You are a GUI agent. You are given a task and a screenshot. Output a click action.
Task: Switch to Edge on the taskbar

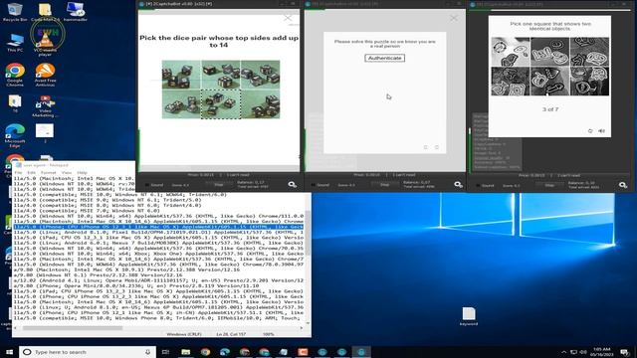pyautogui.click(x=225, y=352)
